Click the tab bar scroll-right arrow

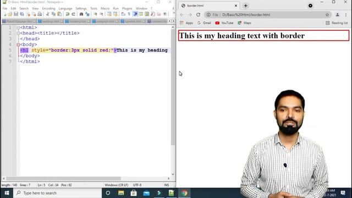tap(173, 21)
